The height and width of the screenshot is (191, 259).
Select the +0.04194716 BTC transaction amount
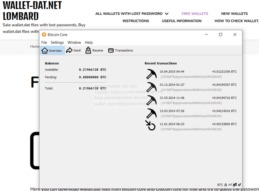pos(224,98)
